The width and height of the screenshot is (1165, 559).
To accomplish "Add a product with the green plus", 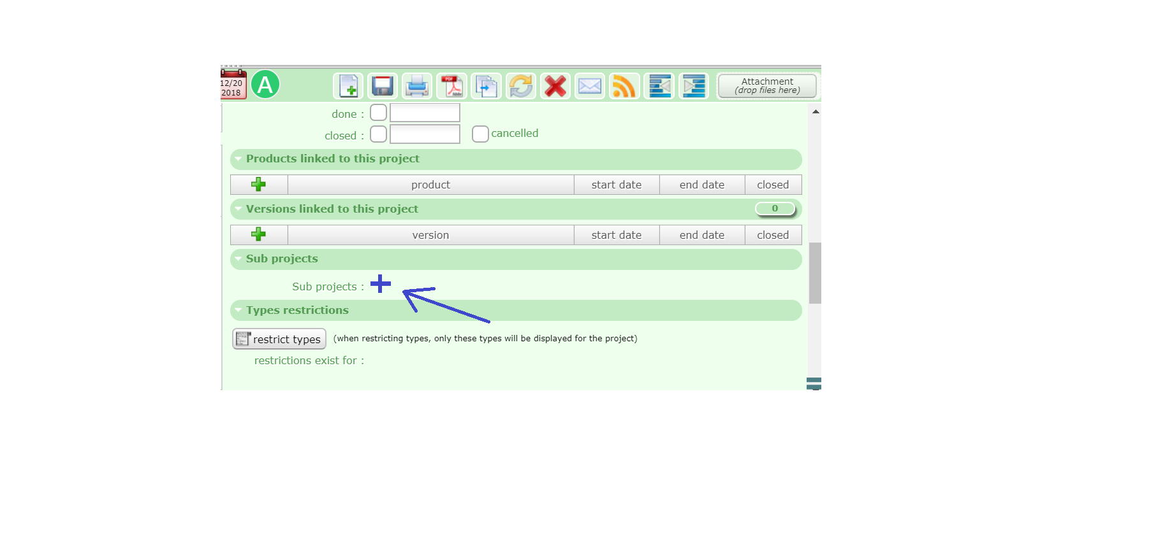I will [258, 185].
